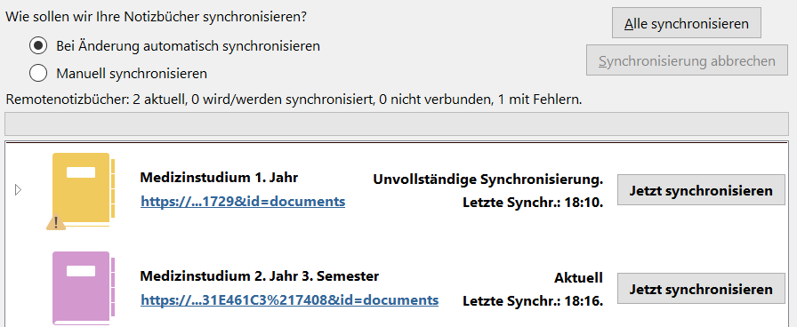Click the Remotenotizbücher status summary line
This screenshot has height=327, width=797.
pyautogui.click(x=294, y=100)
